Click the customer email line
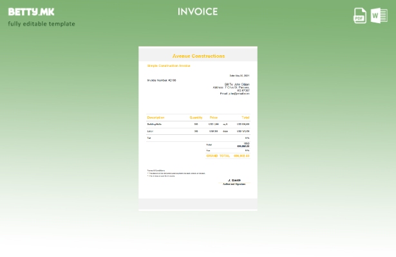The image size is (396, 257). [234, 94]
